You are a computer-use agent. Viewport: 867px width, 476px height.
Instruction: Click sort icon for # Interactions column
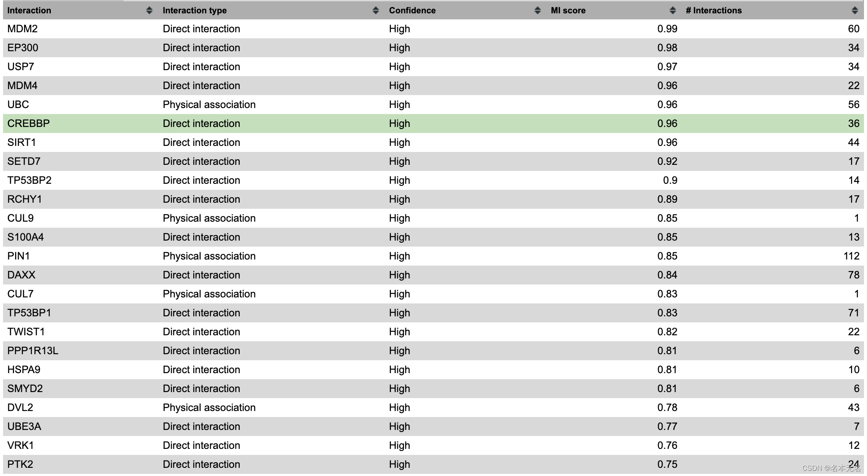click(x=855, y=10)
